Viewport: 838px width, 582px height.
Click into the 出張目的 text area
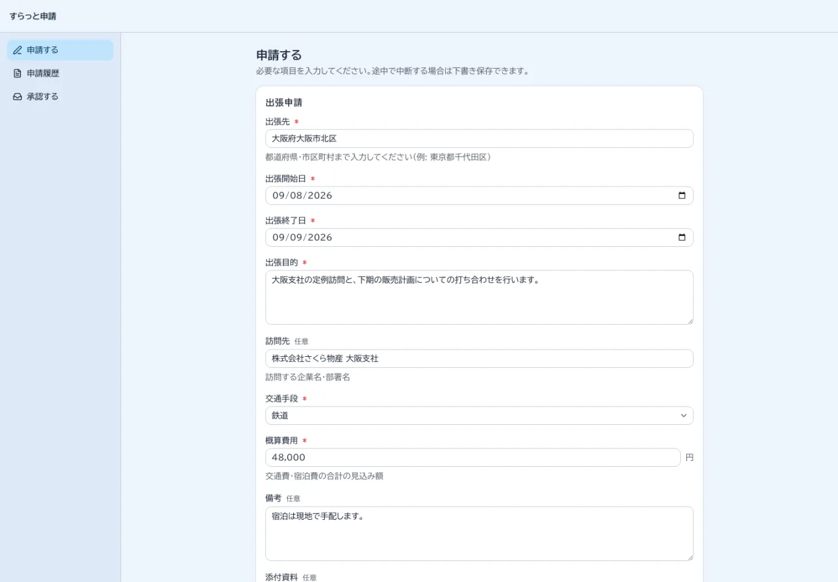[479, 297]
